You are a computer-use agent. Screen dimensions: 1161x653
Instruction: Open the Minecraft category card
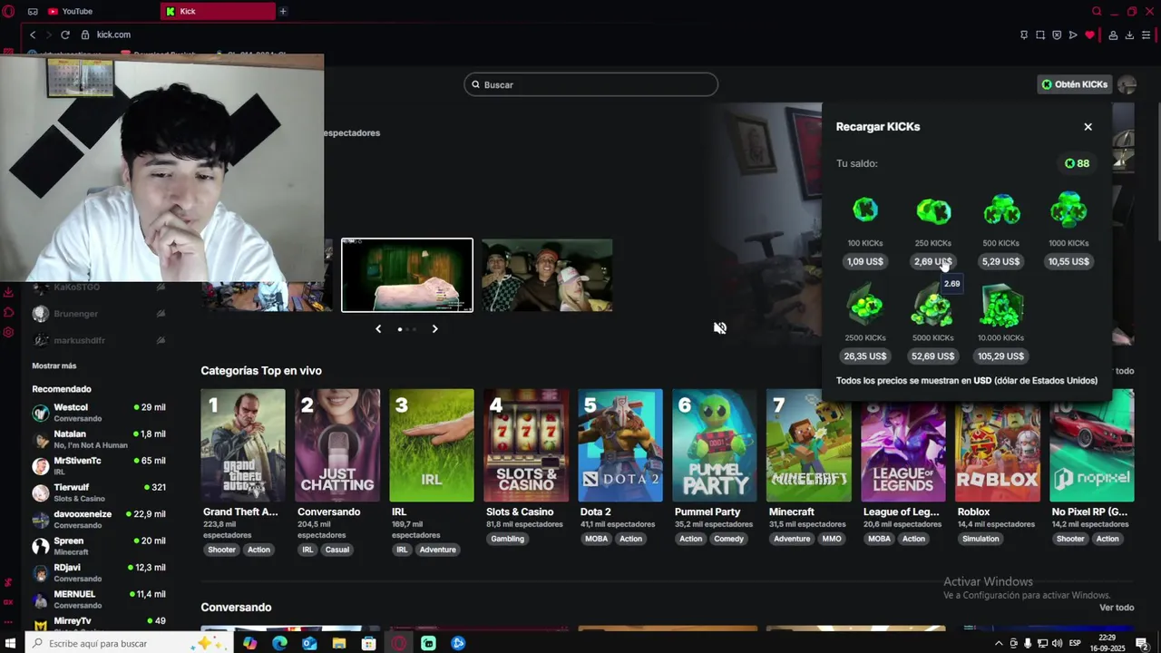click(x=809, y=445)
